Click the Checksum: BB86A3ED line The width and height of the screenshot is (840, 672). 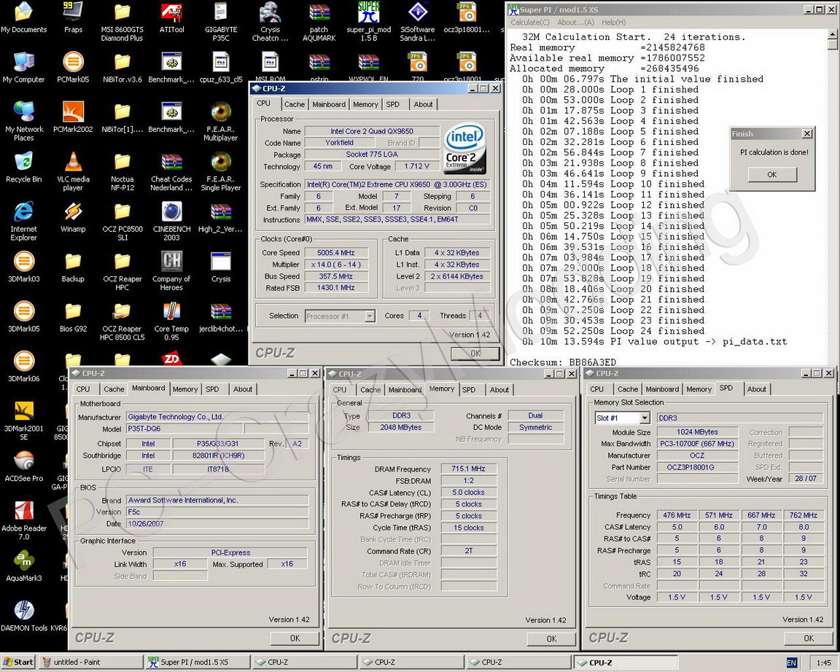tap(562, 362)
